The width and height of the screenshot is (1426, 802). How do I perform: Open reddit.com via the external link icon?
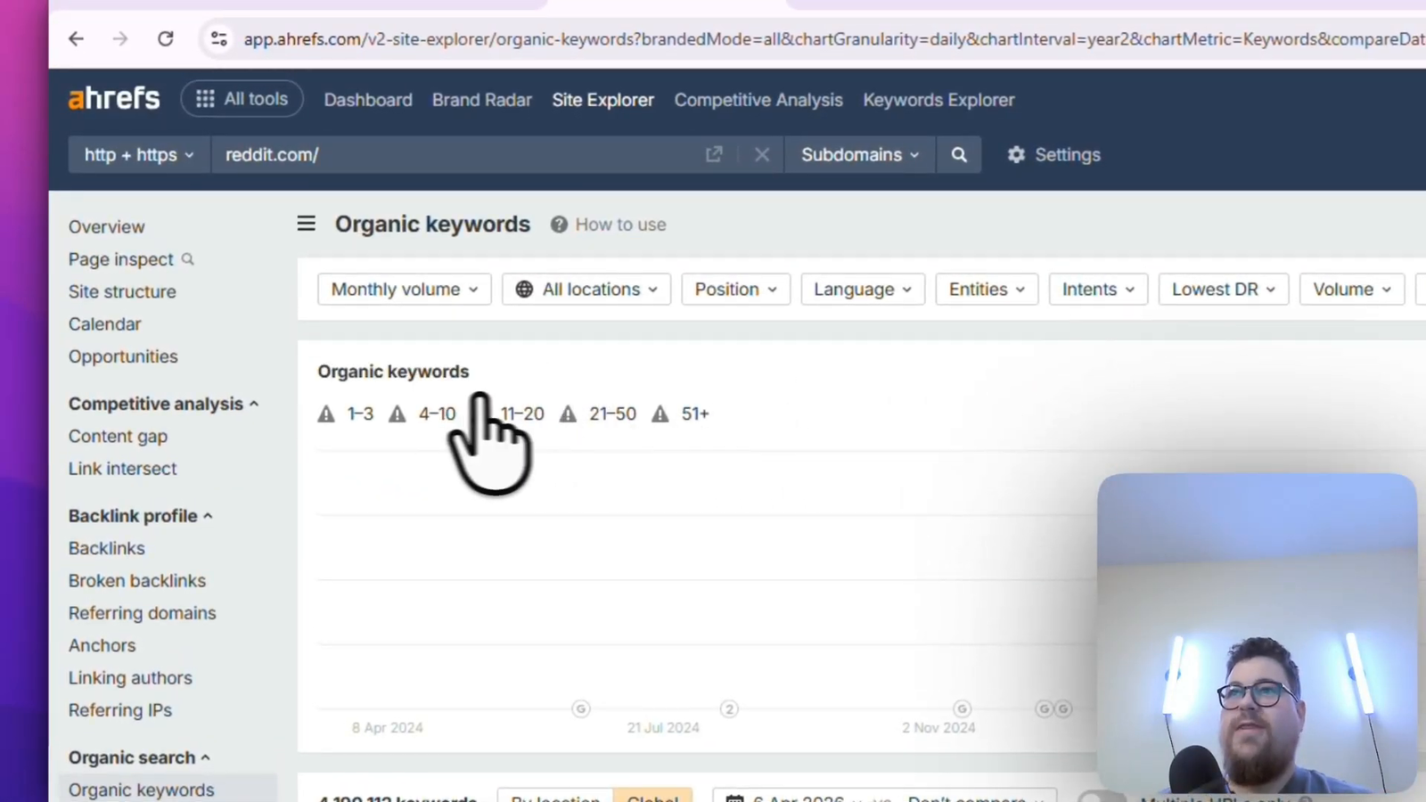click(x=714, y=154)
